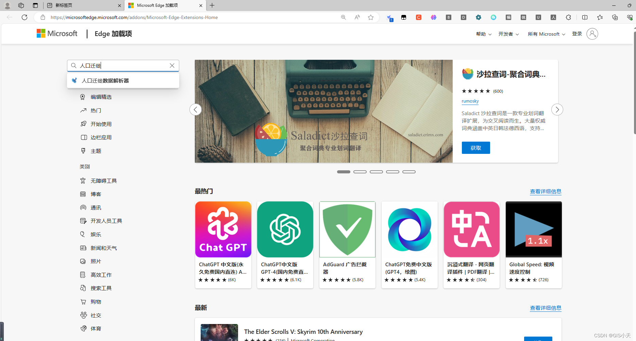Click the gray U extension icon
The image size is (636, 341).
tap(538, 17)
